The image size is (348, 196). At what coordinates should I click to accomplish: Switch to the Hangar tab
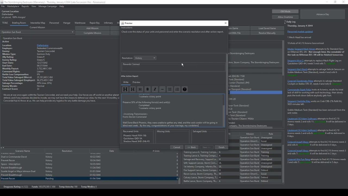pyautogui.click(x=67, y=23)
